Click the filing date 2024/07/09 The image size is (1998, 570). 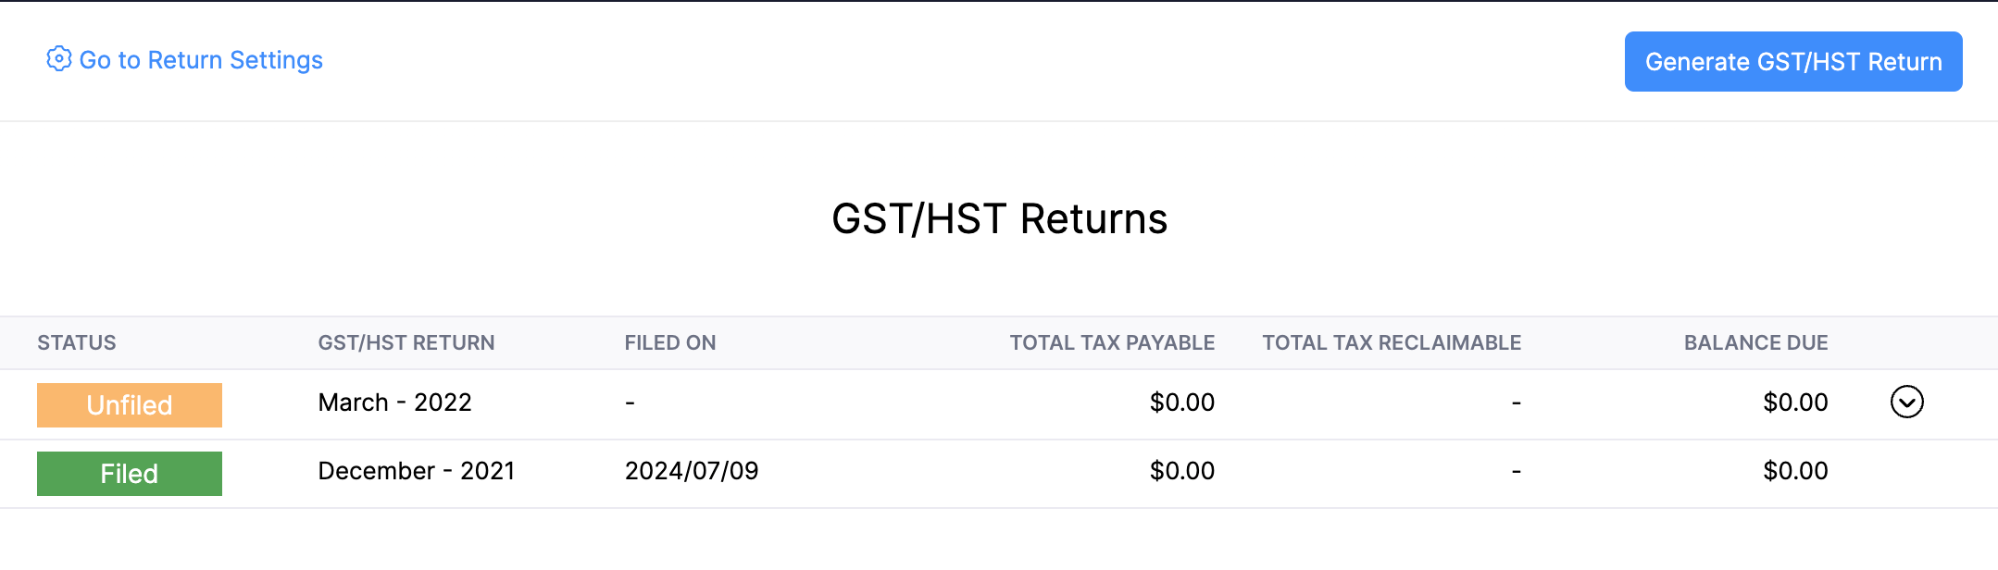[x=692, y=470]
